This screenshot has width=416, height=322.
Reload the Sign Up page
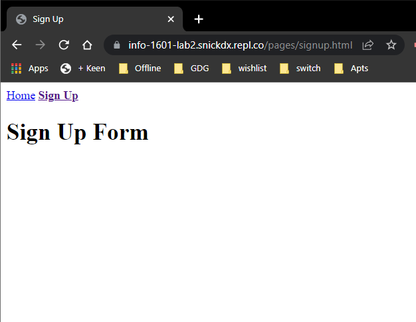point(64,45)
